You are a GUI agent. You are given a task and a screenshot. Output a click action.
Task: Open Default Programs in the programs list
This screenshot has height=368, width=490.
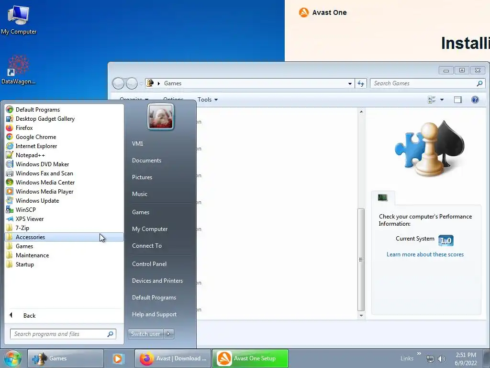click(x=64, y=110)
